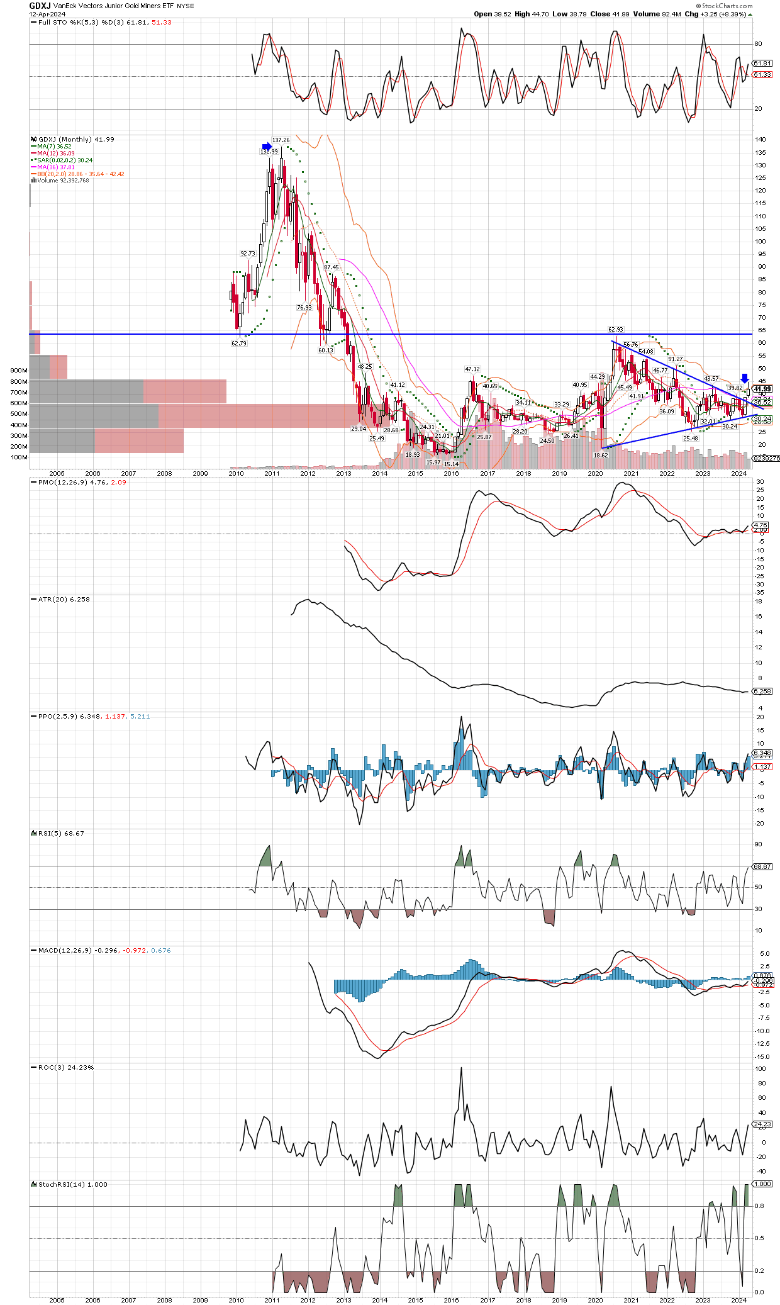Viewport: 780px width, 1305px height.
Task: Click the area-chart icon next to RSI(5)
Action: pos(34,833)
